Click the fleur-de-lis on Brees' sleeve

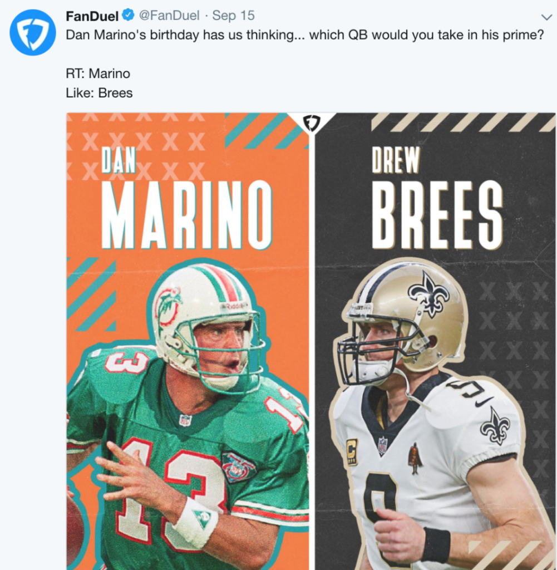click(495, 426)
